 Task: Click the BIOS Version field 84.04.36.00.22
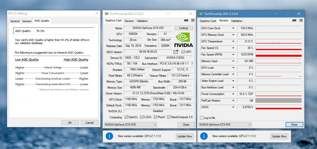[x=148, y=52]
